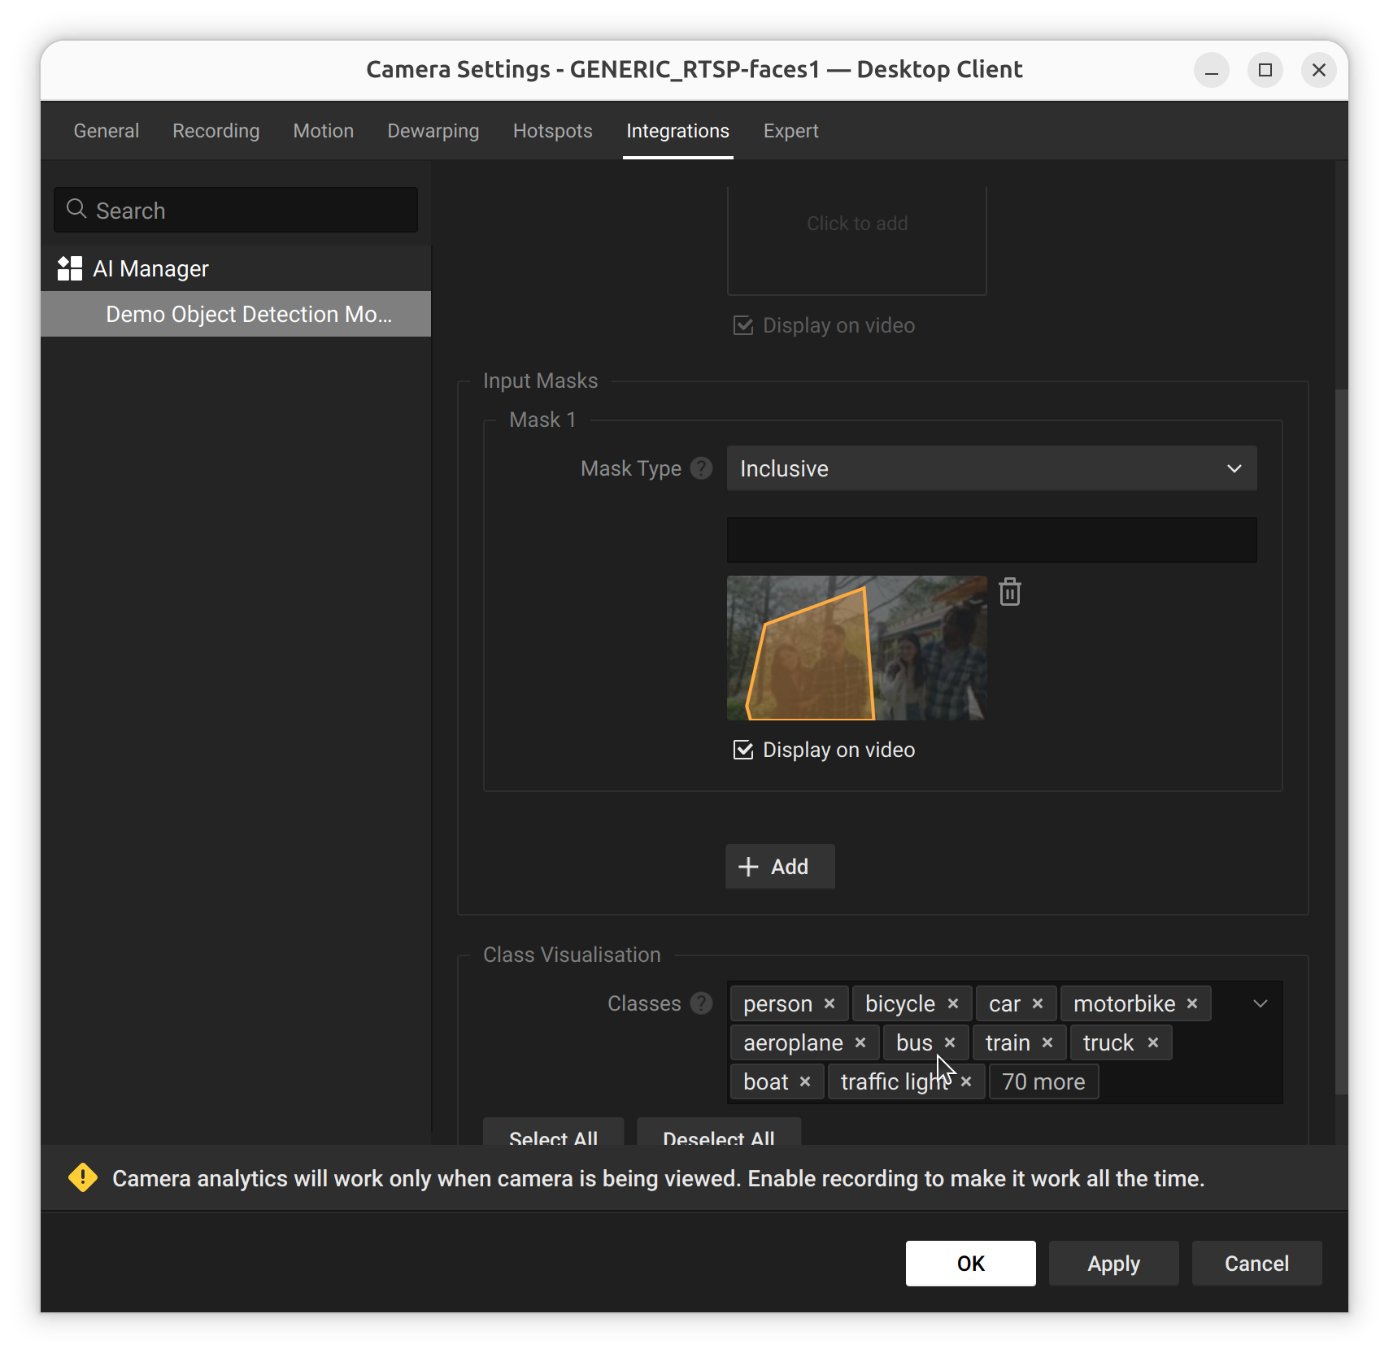Click the Click to add region box
The height and width of the screenshot is (1353, 1389).
coord(856,241)
